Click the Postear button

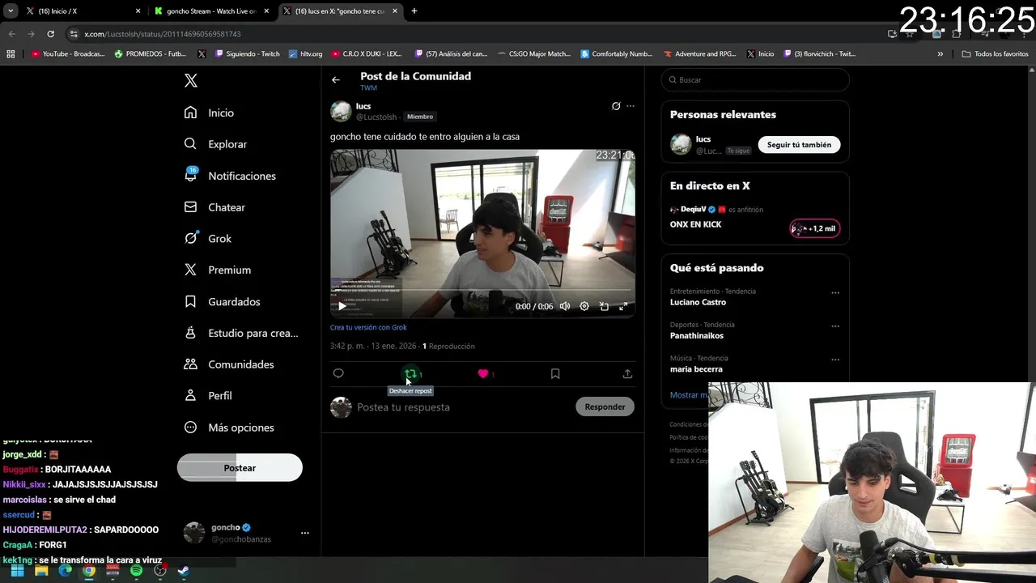point(240,467)
